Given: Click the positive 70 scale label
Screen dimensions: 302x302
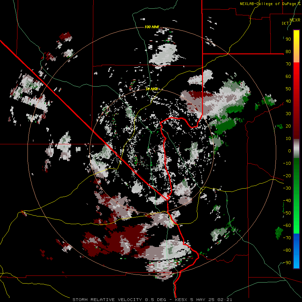Looking at the screenshot, I should (288, 64).
